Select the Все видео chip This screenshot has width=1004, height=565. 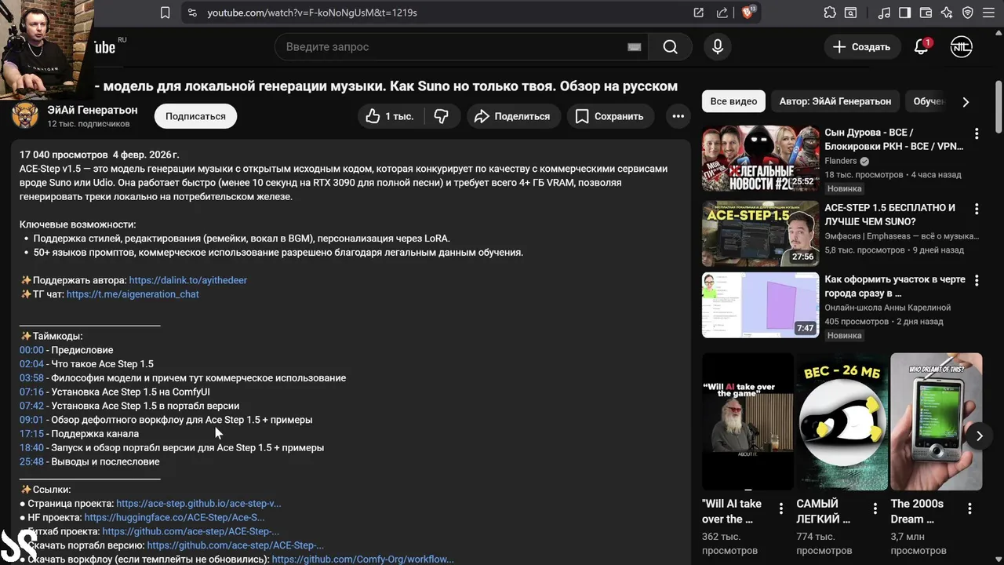733,101
